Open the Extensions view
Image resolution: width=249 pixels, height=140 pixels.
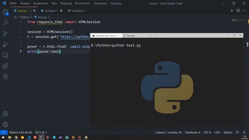pos(5,66)
